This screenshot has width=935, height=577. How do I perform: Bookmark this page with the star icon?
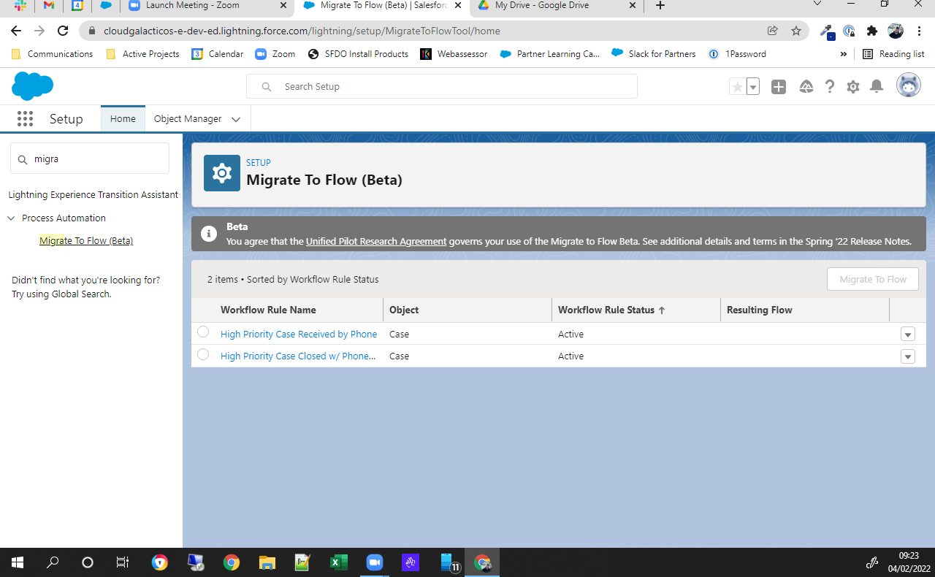pyautogui.click(x=796, y=31)
